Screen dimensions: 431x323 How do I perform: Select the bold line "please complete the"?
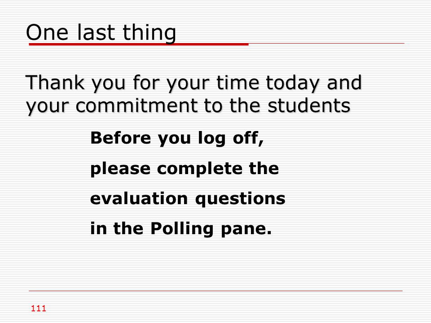[185, 168]
